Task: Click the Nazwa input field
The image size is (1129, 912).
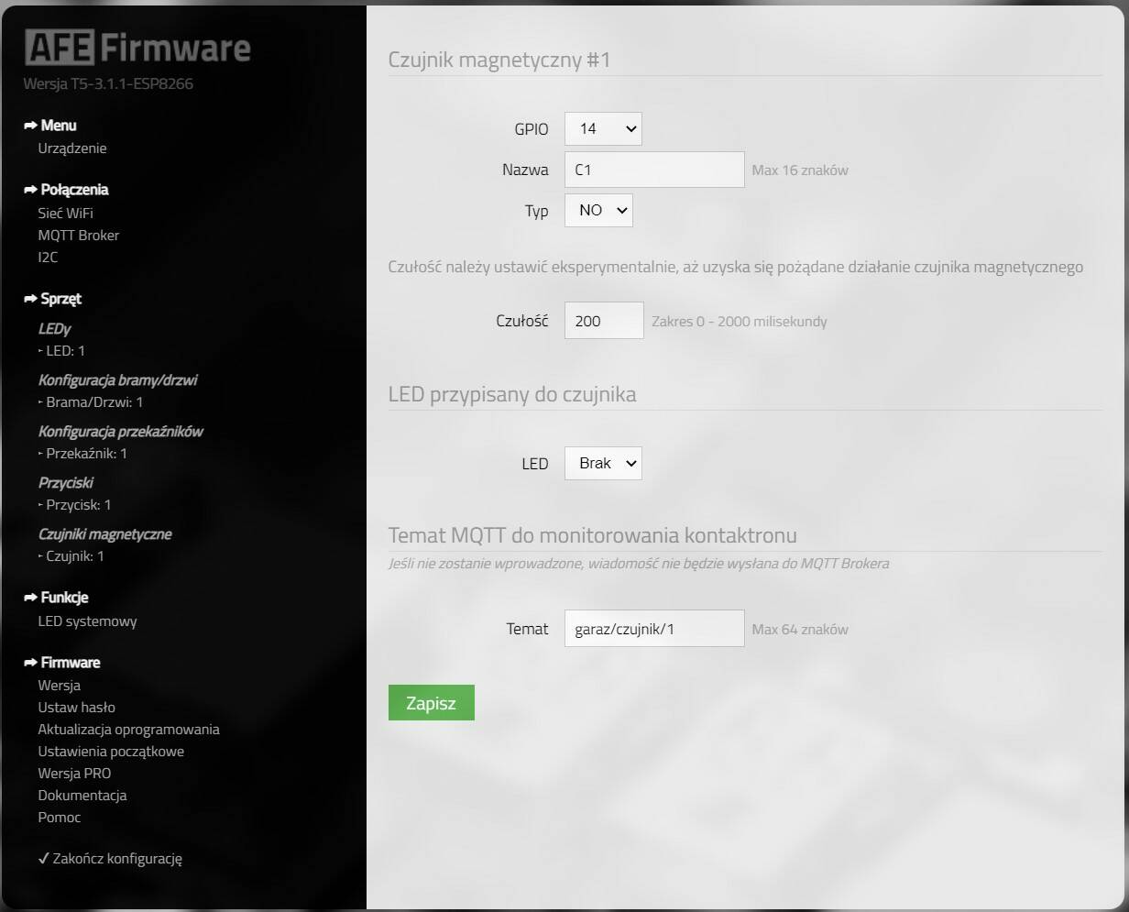Action: click(x=654, y=170)
